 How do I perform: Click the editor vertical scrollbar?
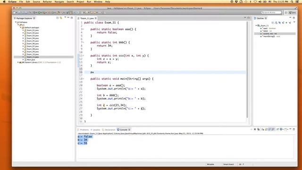tap(247, 69)
